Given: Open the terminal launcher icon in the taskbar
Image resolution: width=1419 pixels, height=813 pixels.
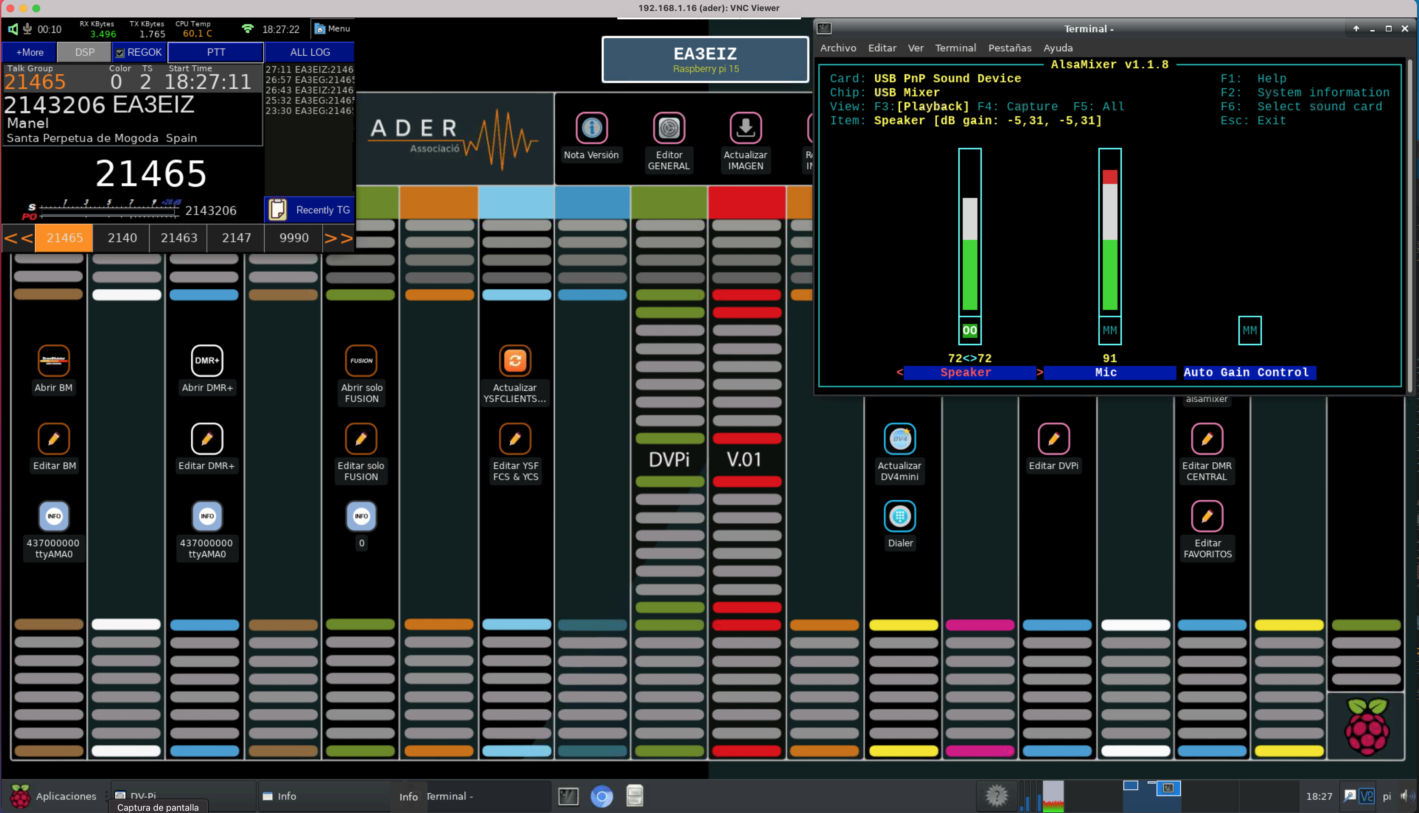Looking at the screenshot, I should pos(568,796).
